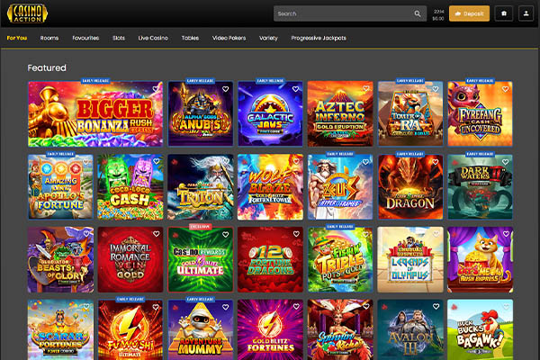Open the gift promotions icon button
This screenshot has height=360, width=540.
[x=503, y=13]
